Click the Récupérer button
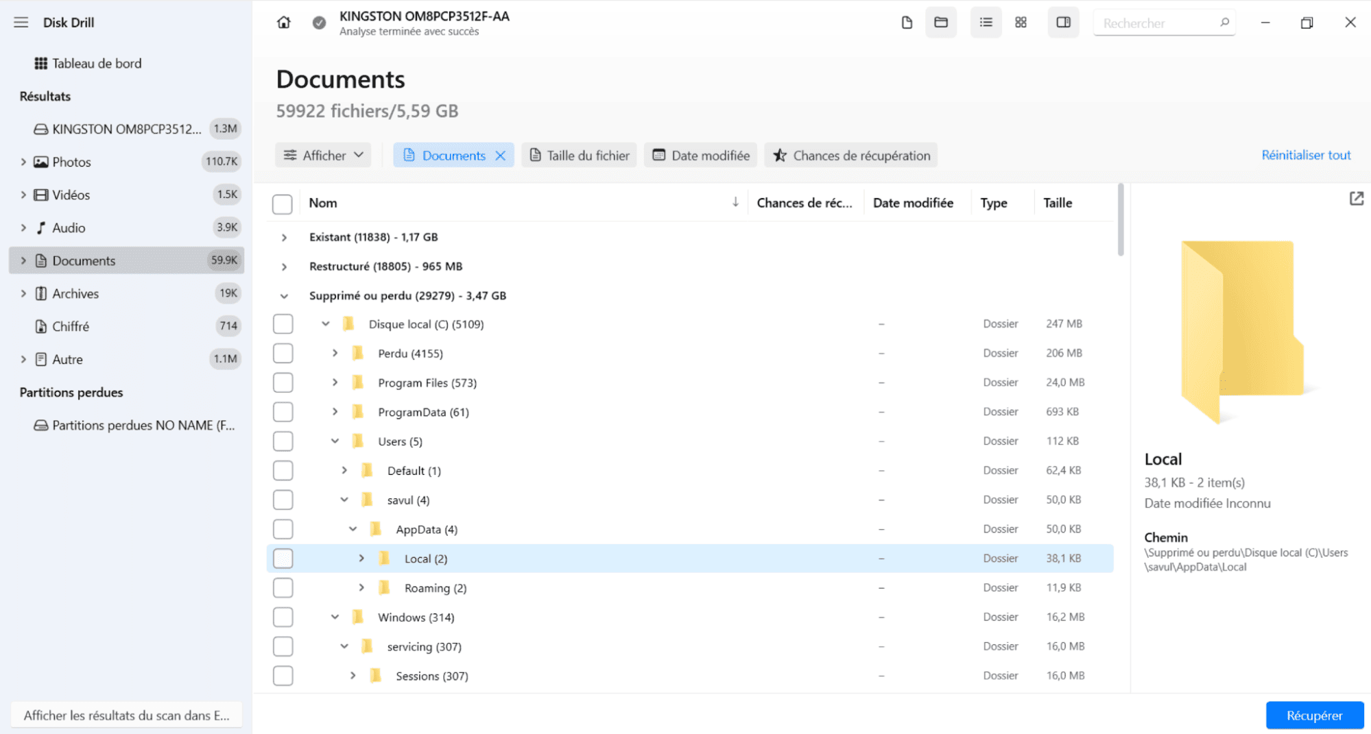The image size is (1371, 734). point(1314,715)
